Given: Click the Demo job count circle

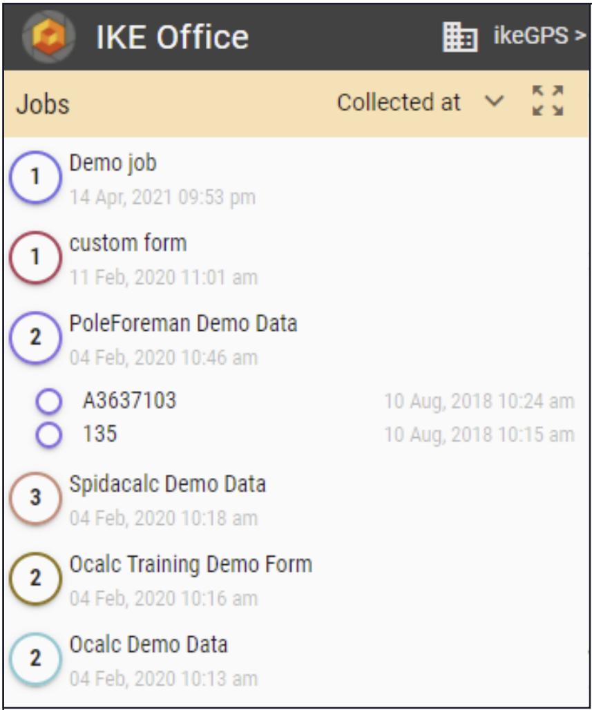Looking at the screenshot, I should pos(35,177).
